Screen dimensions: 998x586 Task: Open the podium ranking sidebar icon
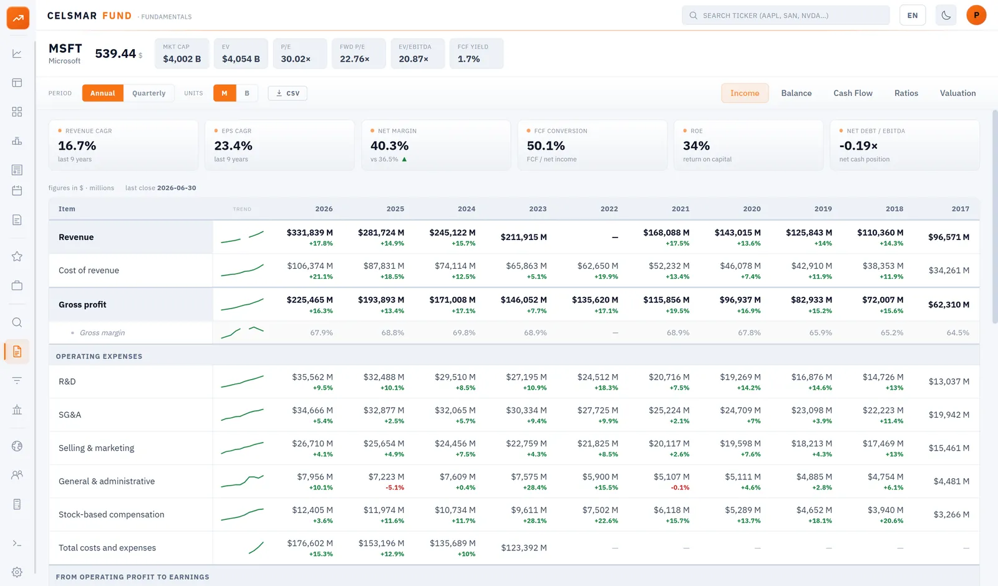click(x=17, y=141)
